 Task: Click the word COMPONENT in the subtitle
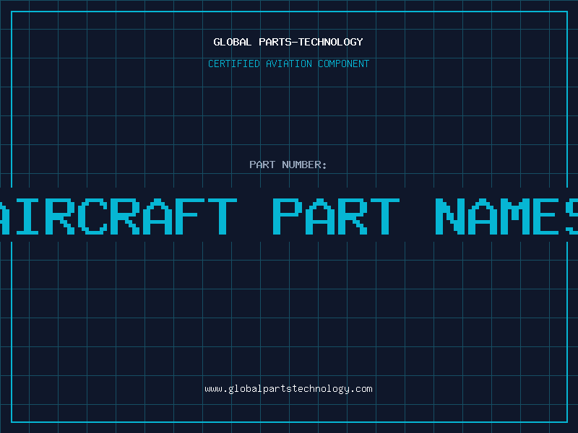[x=344, y=64]
